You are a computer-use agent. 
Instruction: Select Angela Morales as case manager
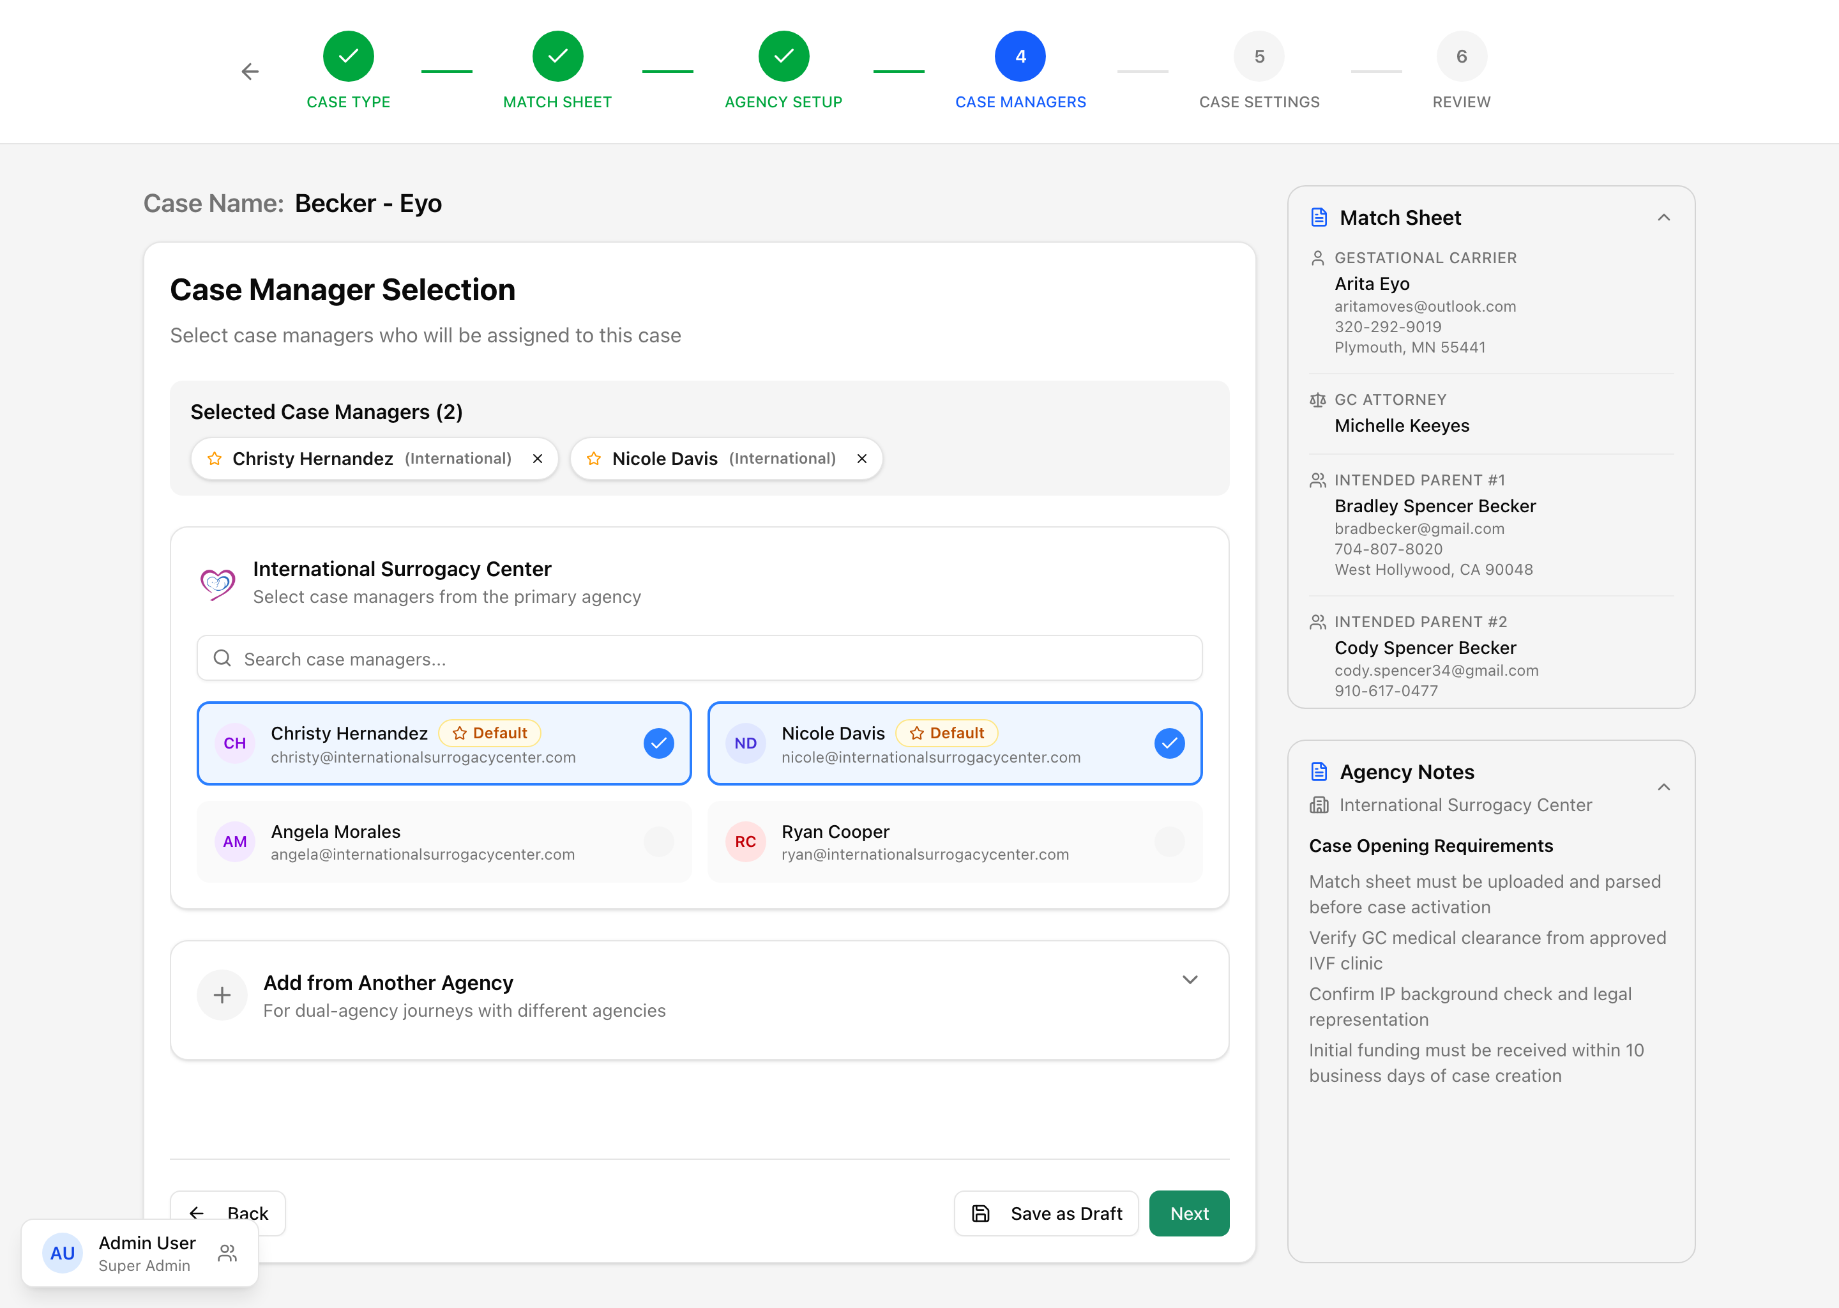tap(444, 842)
